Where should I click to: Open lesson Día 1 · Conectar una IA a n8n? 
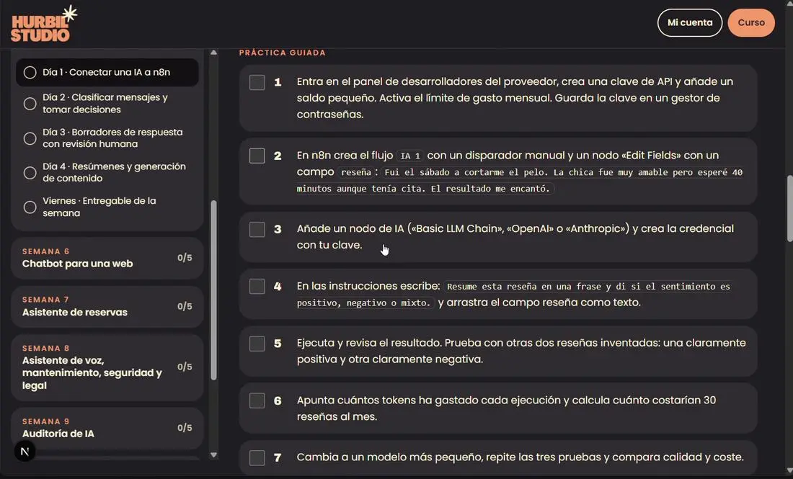[107, 72]
